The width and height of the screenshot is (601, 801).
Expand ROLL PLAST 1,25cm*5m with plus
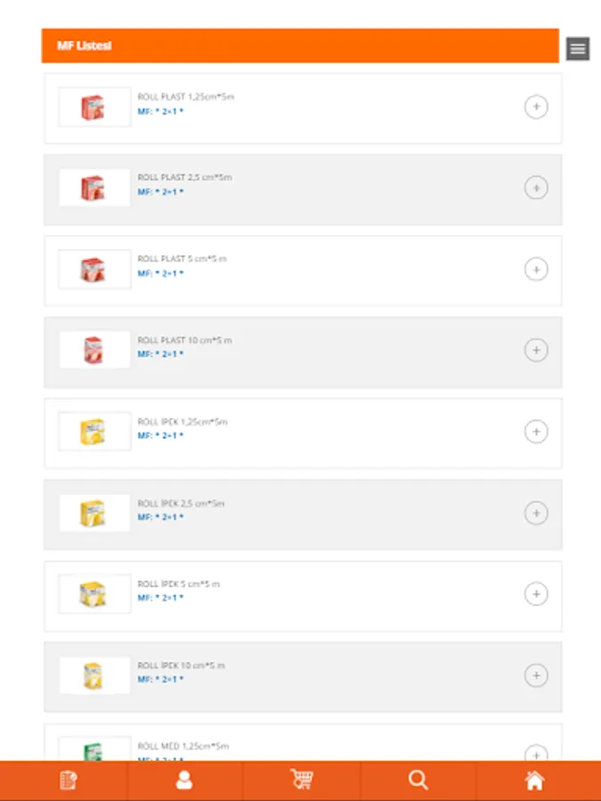click(x=535, y=108)
